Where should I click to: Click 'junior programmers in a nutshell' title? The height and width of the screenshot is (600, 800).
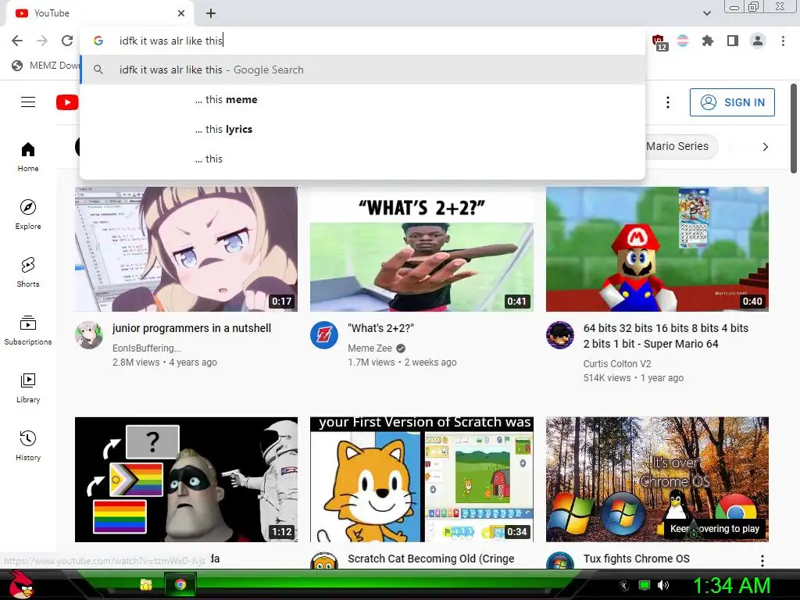pos(192,328)
